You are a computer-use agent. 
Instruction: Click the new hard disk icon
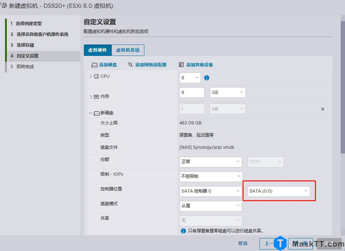click(97, 113)
